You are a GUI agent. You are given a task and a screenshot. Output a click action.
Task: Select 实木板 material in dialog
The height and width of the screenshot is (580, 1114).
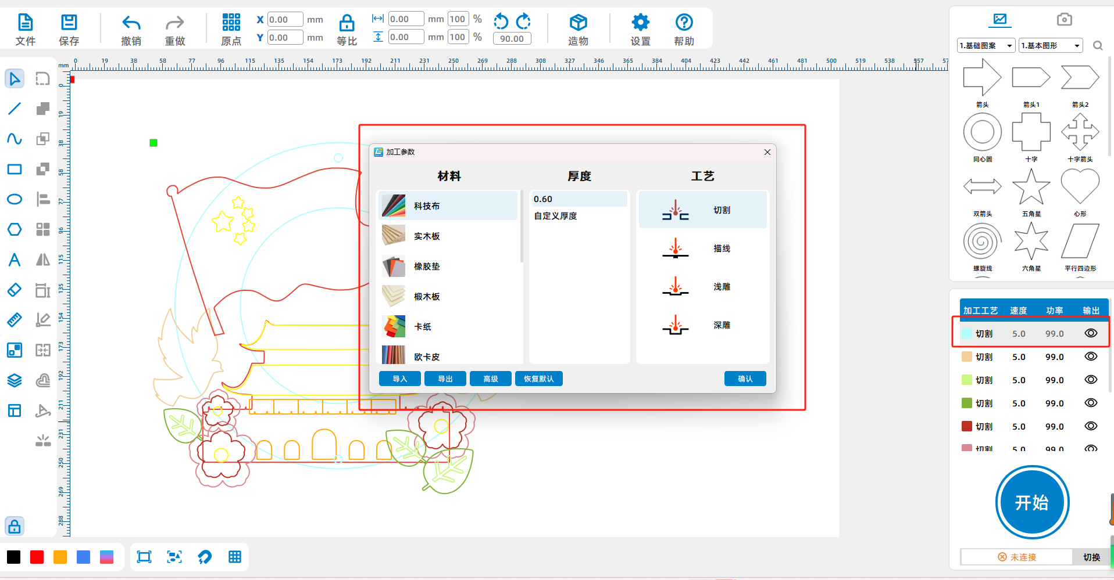[448, 236]
